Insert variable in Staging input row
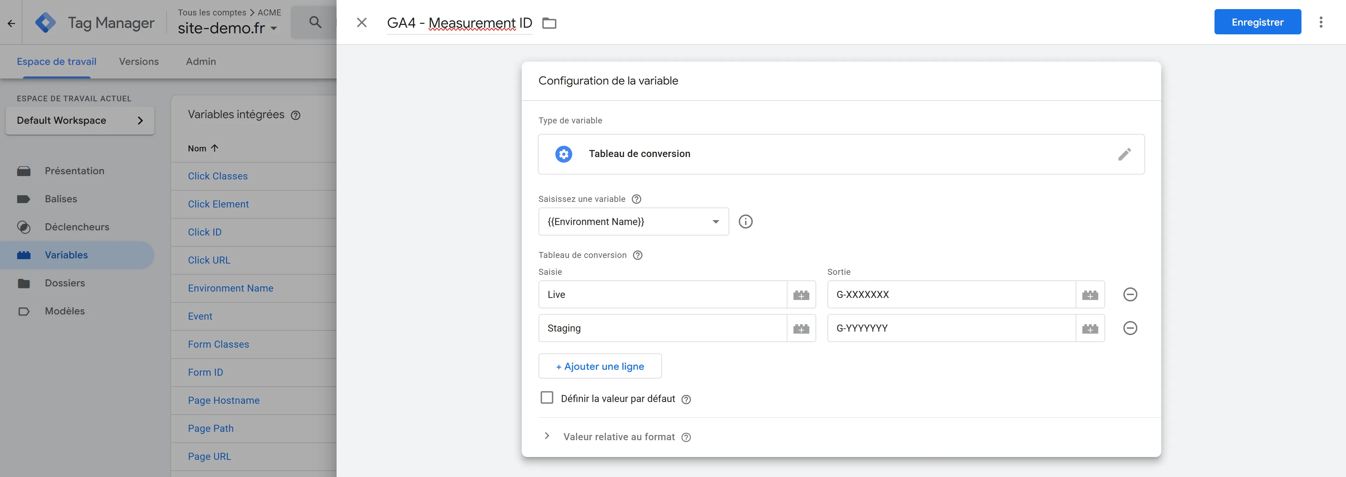1346x477 pixels. (x=801, y=329)
